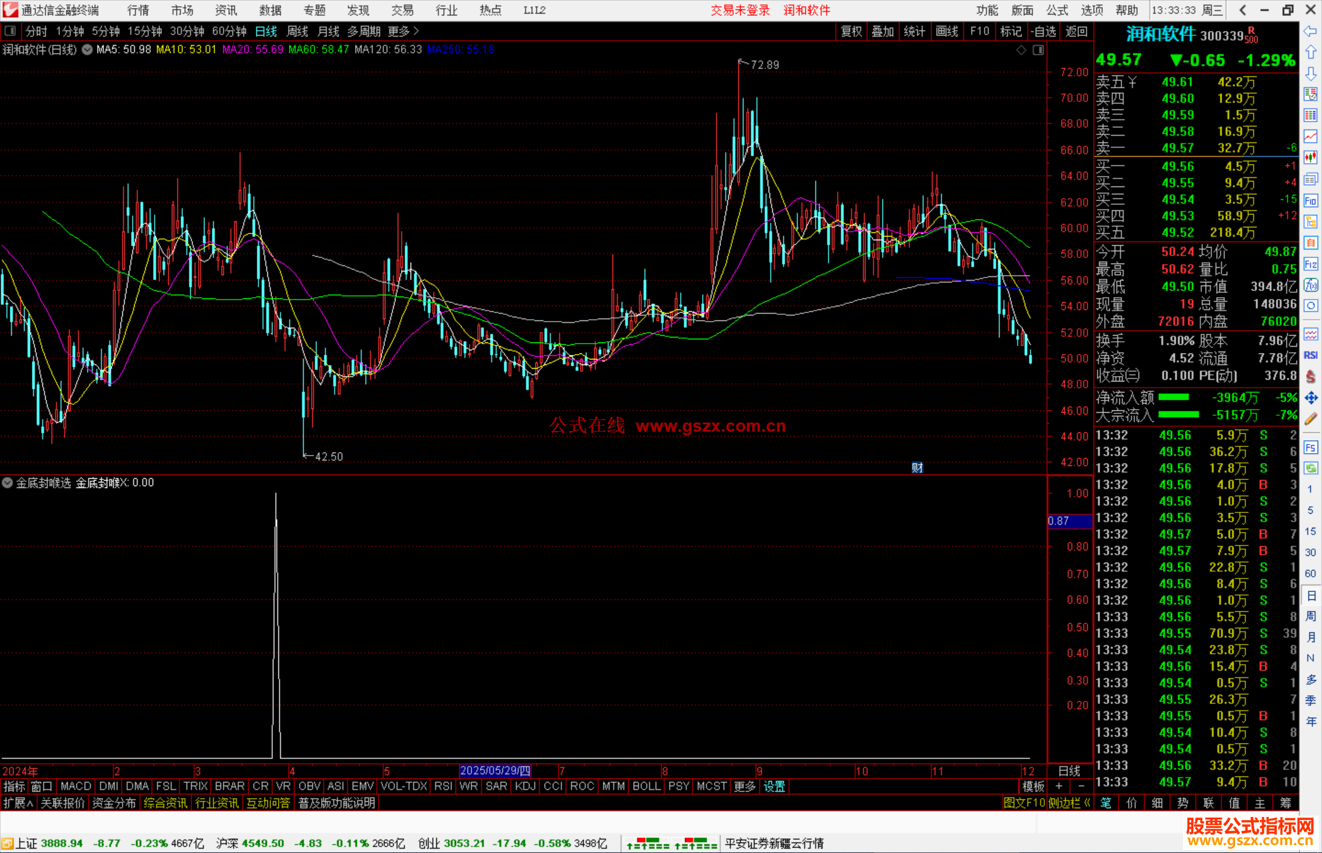Click the RSI indicator sidebar icon
Viewport: 1322px width, 853px height.
(x=1310, y=355)
